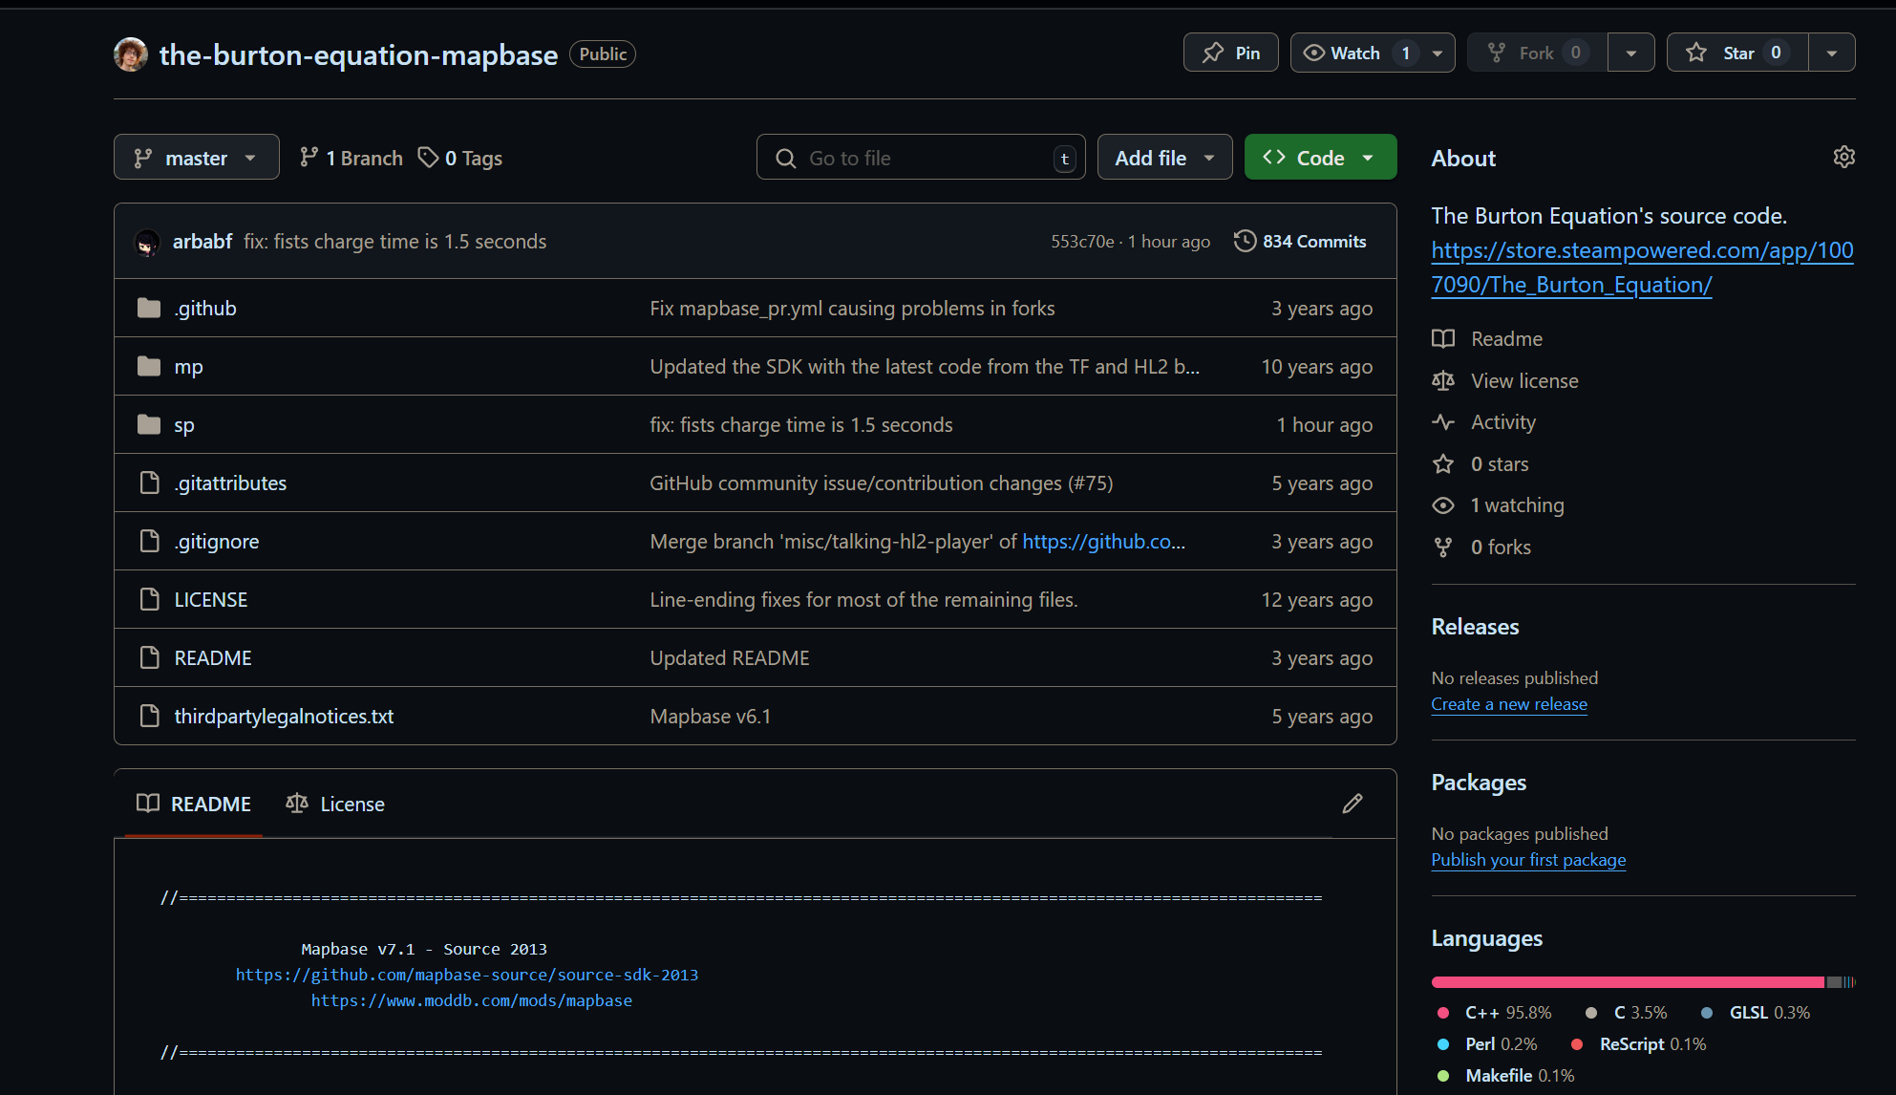The height and width of the screenshot is (1095, 1896).
Task: View the 834 Commits history
Action: (1300, 242)
